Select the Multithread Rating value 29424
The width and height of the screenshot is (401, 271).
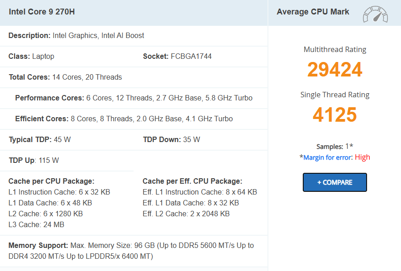(334, 69)
